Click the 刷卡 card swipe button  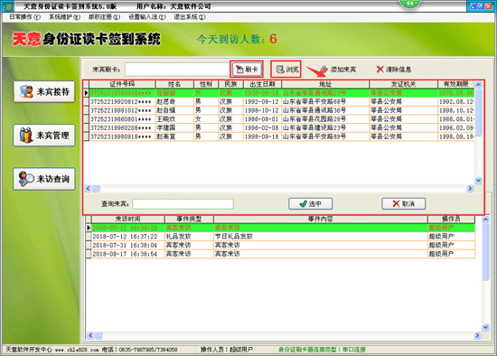(247, 70)
